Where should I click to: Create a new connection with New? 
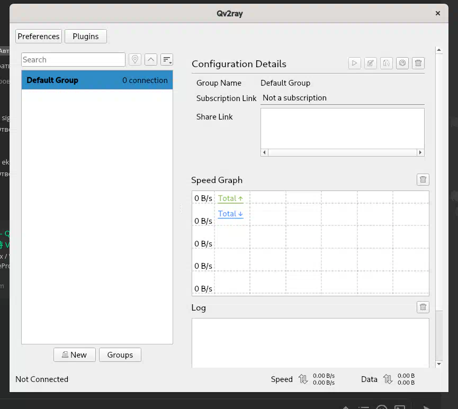75,355
